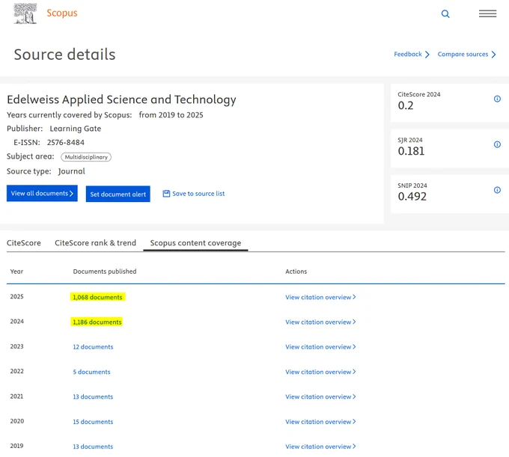This screenshot has height=457, width=509.
Task: Click the Elsevier tree logo
Action: click(x=25, y=13)
